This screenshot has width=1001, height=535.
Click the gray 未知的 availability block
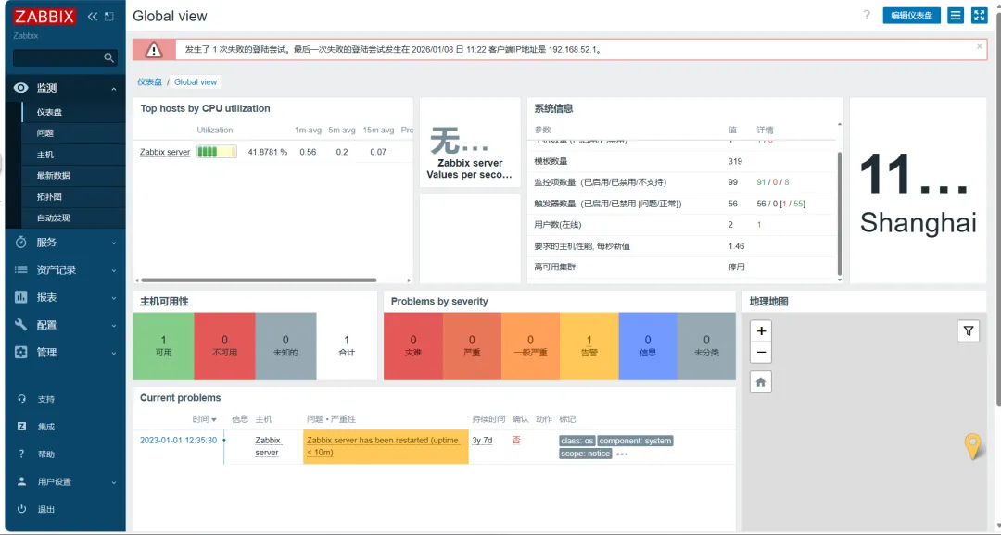coord(285,346)
